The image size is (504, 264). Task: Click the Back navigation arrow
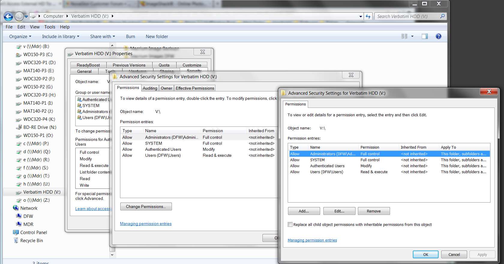8,16
